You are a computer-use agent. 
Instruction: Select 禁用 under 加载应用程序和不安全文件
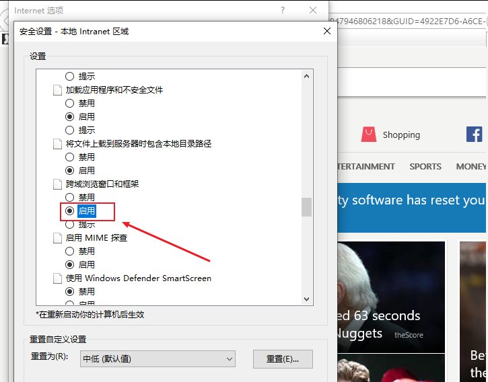(x=70, y=104)
